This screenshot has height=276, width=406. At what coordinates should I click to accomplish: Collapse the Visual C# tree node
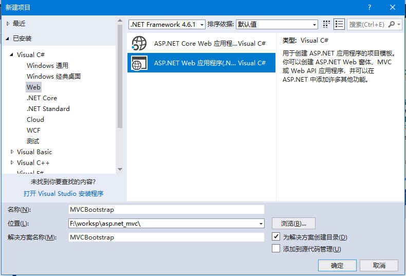point(12,54)
